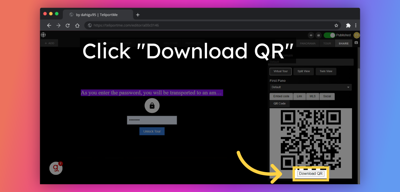
Task: Switch to the Embed code tab
Action: (x=281, y=96)
